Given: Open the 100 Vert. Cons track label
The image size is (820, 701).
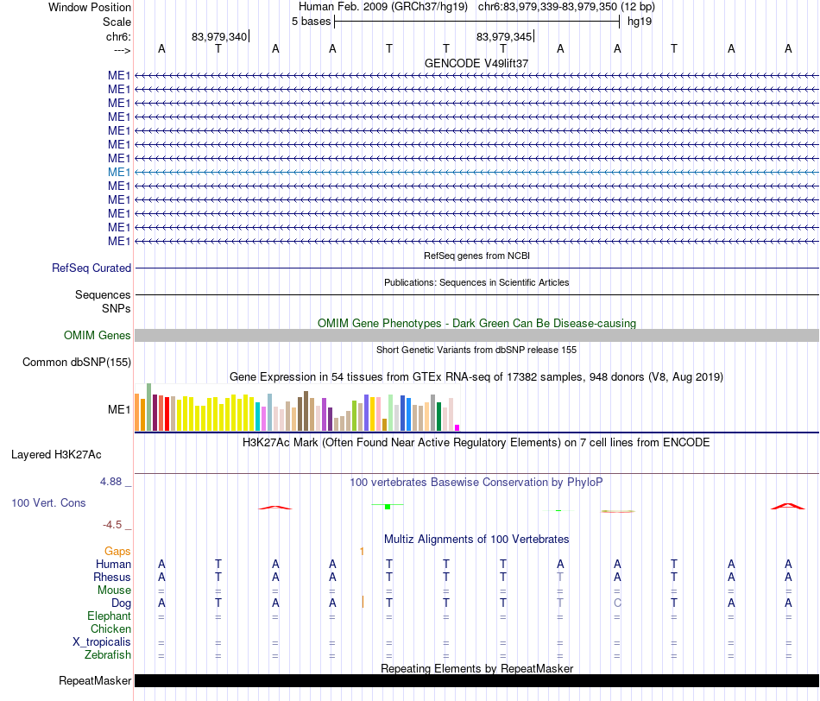Looking at the screenshot, I should (x=48, y=502).
